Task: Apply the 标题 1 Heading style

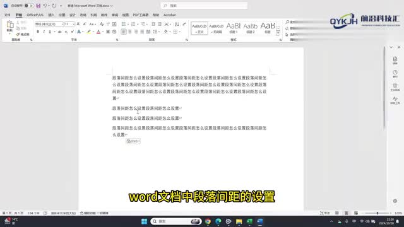Action: click(234, 28)
